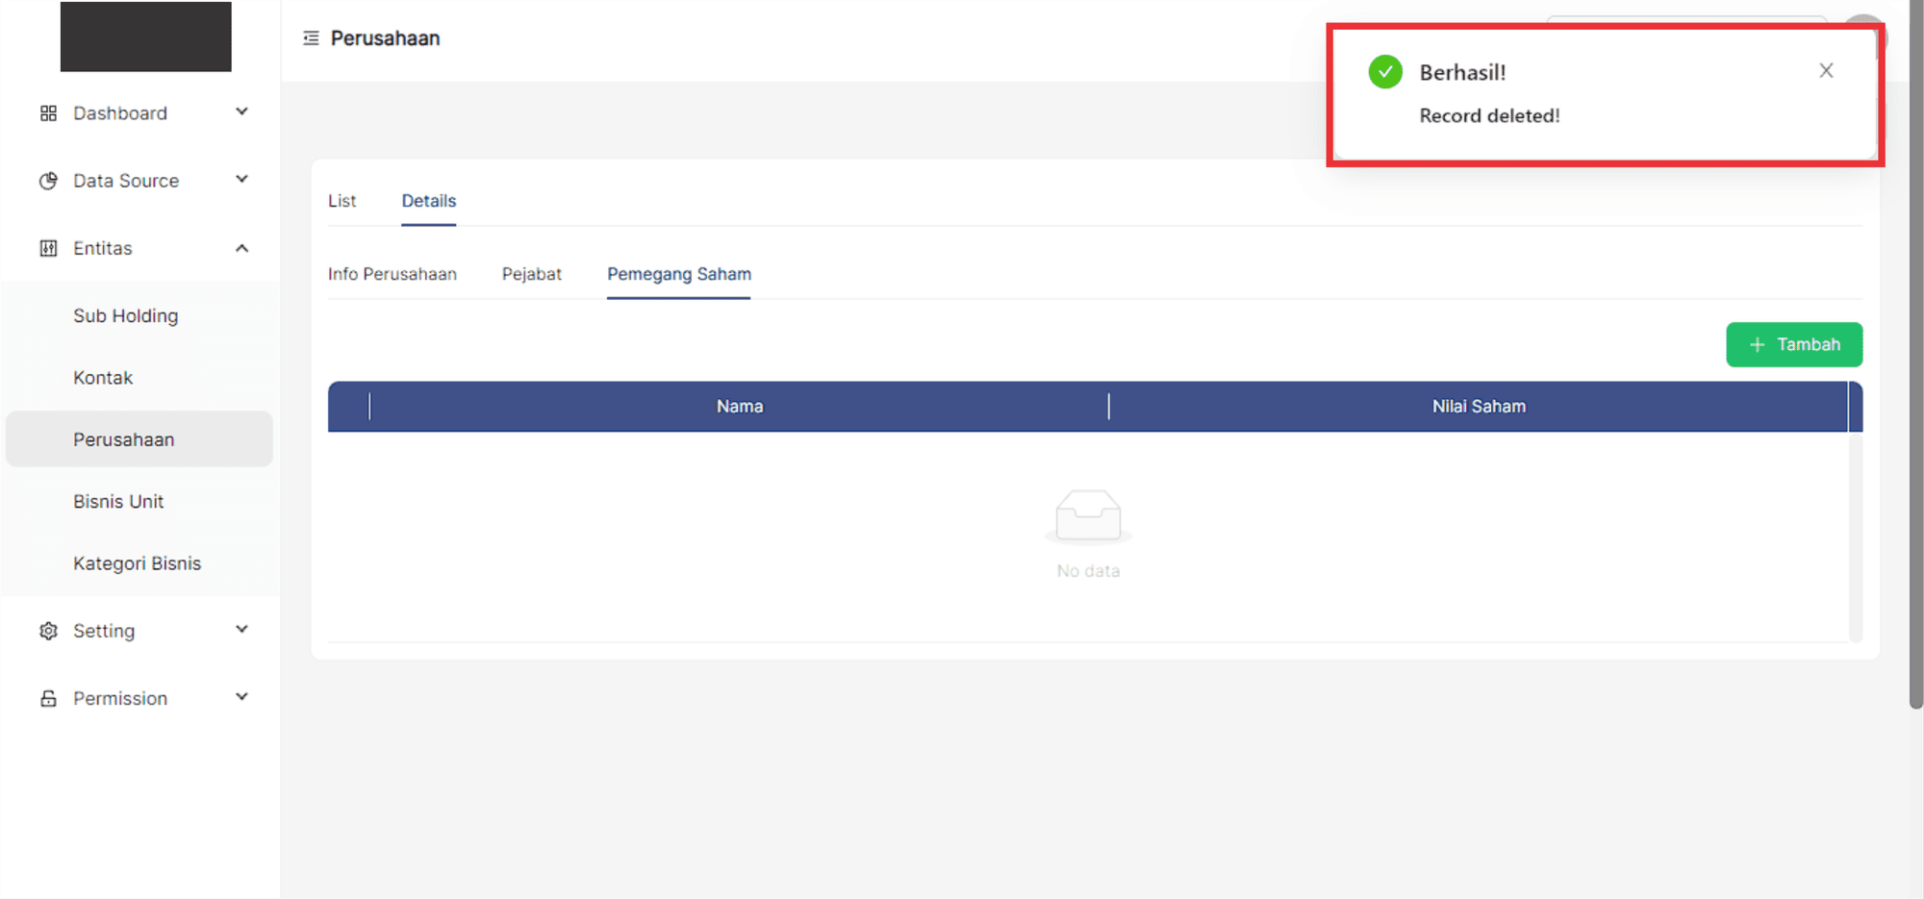This screenshot has width=1924, height=899.
Task: Click the Dashboard grid icon
Action: click(x=48, y=113)
